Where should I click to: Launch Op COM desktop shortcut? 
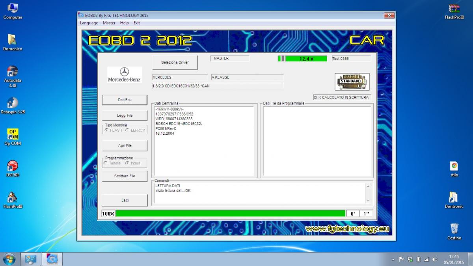[x=13, y=137]
